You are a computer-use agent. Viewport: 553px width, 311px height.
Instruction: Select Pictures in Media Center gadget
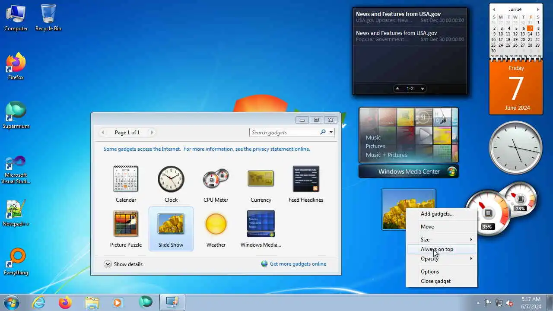point(375,146)
